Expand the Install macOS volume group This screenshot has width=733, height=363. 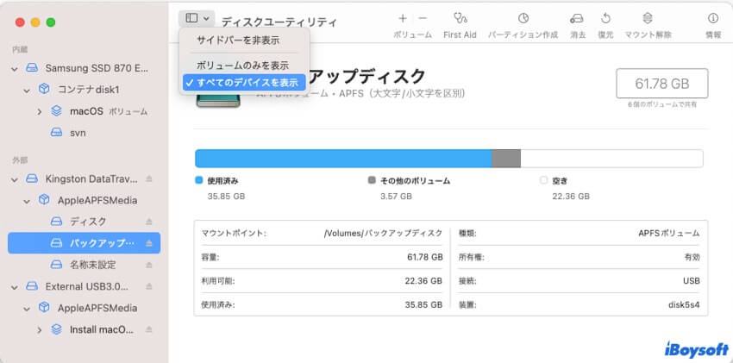[x=40, y=330]
